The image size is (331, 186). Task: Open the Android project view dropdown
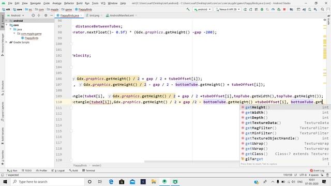click(16, 16)
